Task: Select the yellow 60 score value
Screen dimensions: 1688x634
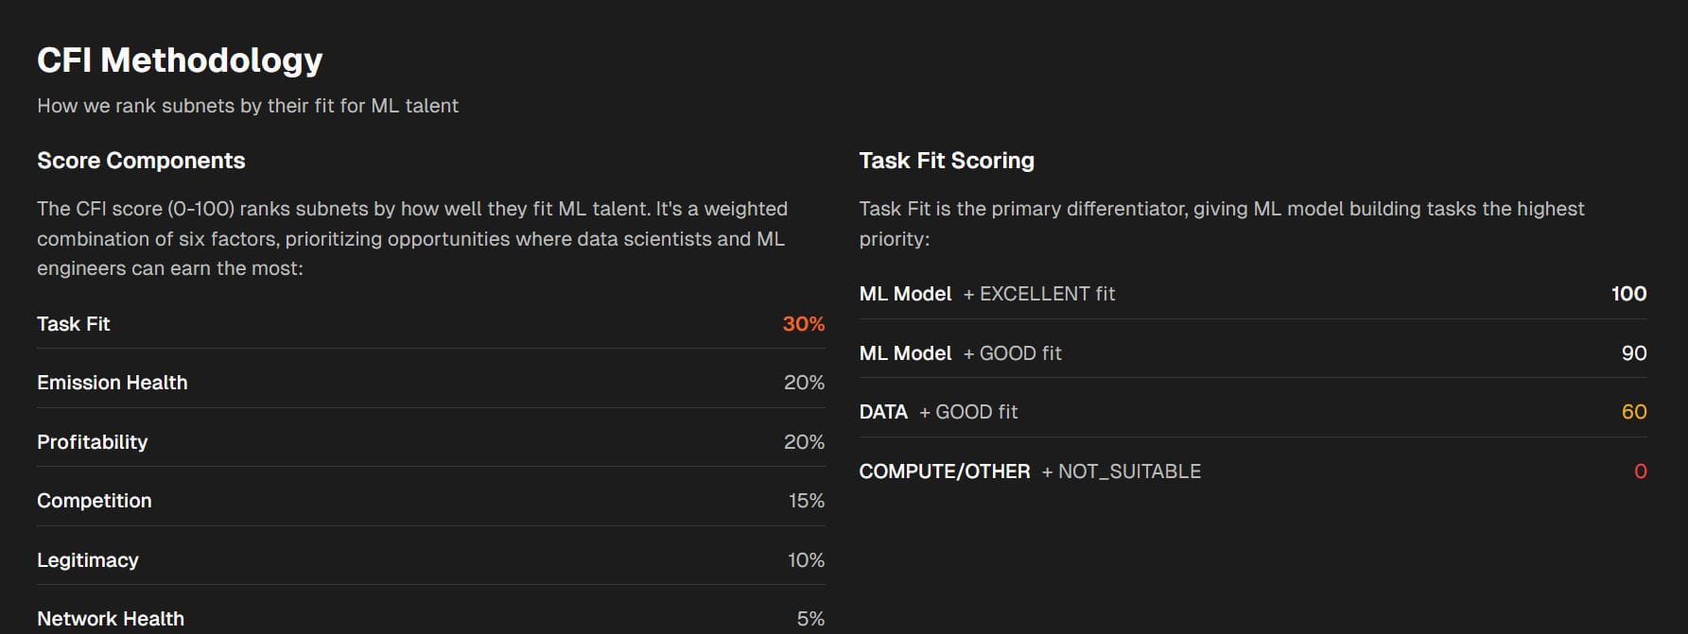Action: click(1633, 412)
